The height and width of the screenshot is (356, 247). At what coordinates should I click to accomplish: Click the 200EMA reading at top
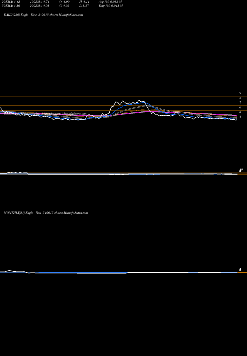point(40,6)
